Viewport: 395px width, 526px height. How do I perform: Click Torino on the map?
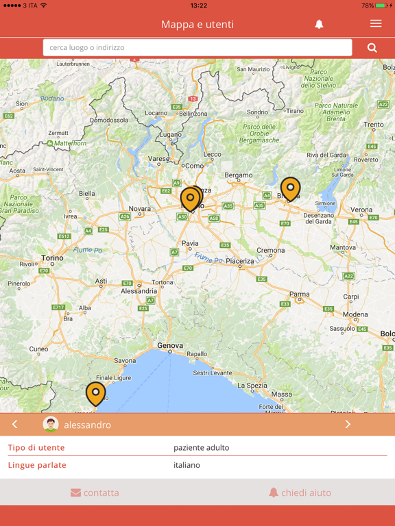point(52,258)
